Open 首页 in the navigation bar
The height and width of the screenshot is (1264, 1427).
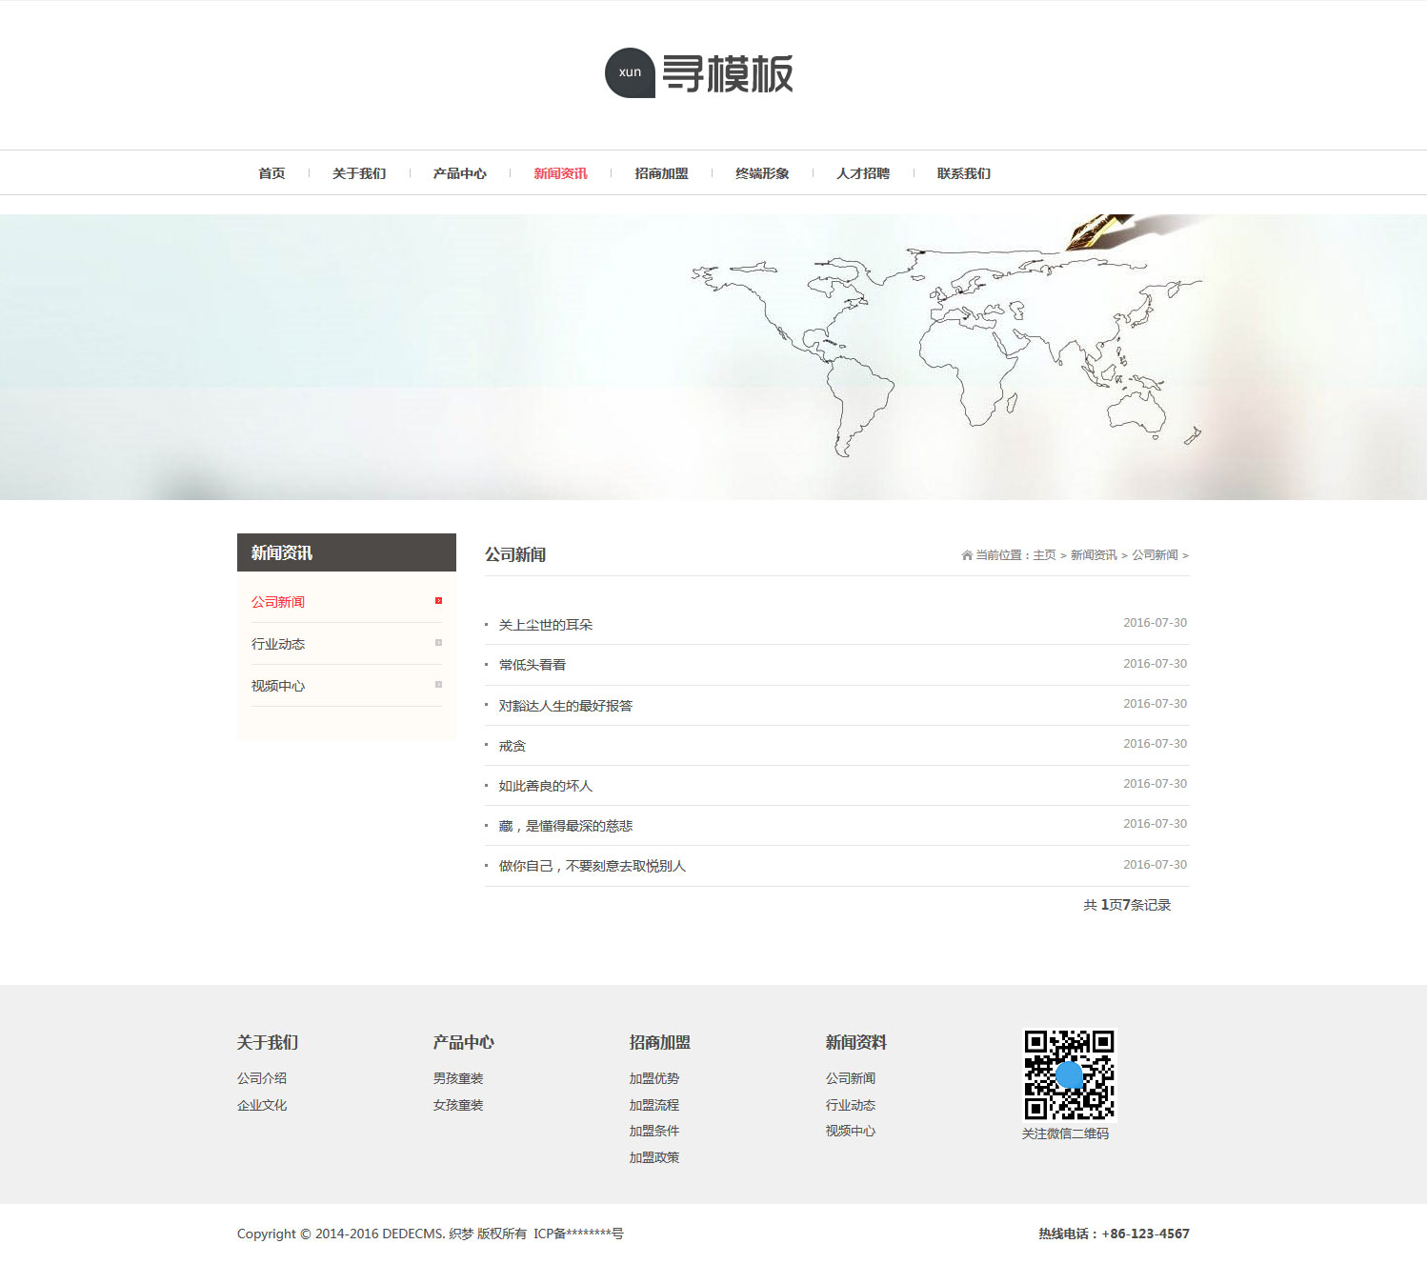(x=271, y=173)
